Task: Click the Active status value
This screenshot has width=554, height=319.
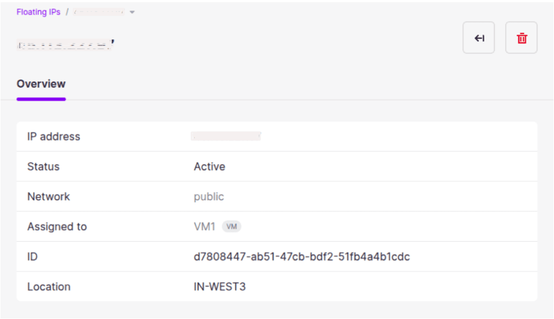Action: (x=209, y=167)
